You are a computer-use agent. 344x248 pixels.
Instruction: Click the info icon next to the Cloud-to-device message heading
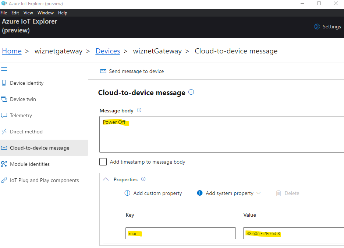pos(191,92)
